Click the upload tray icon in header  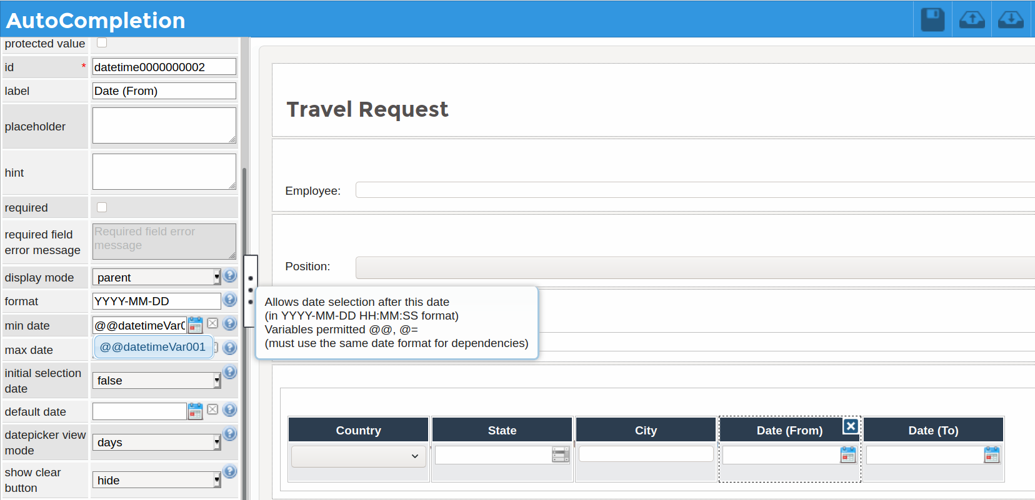972,20
